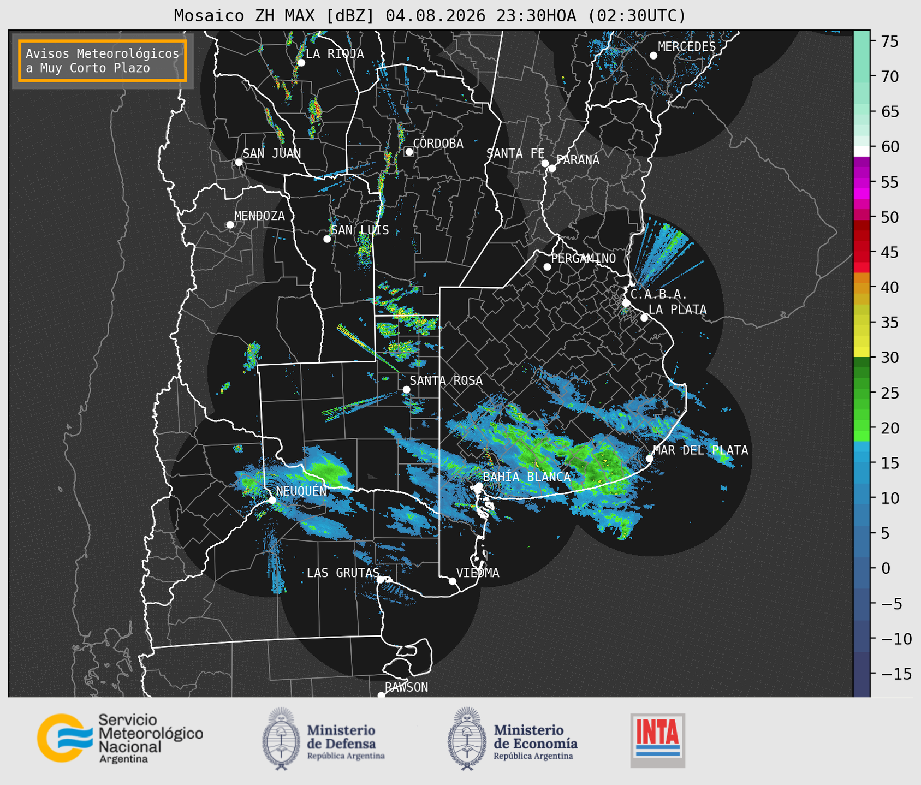Screen dimensions: 921x785
Task: Select the Mar del Plata marker dot
Action: click(649, 459)
